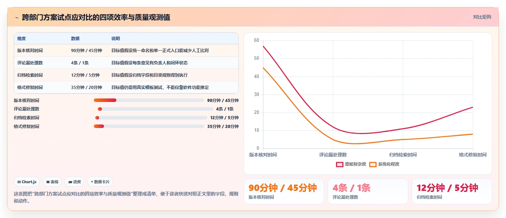Click chart x-axis label 格式修复时间
506x218 pixels.
[x=473, y=155]
